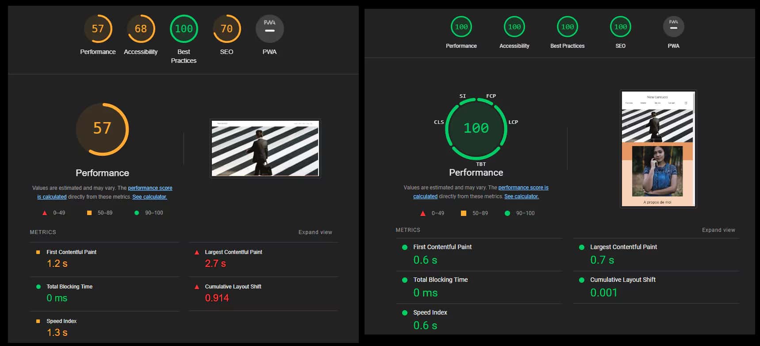Expand Largest Contentful Paint 0.7 s metric
This screenshot has height=346, width=760.
click(656, 254)
